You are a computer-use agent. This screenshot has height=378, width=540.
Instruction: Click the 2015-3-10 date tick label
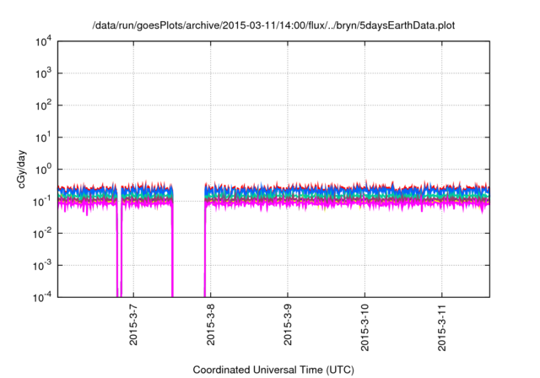point(364,327)
